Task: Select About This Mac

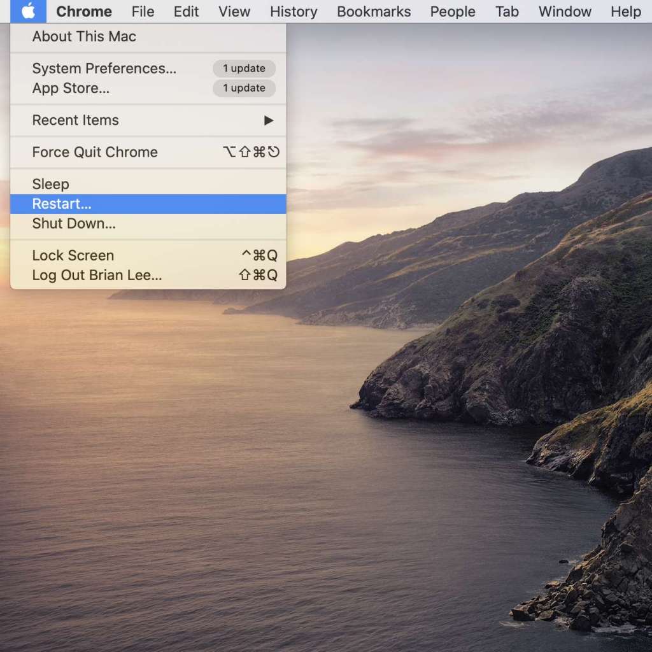Action: [x=148, y=36]
